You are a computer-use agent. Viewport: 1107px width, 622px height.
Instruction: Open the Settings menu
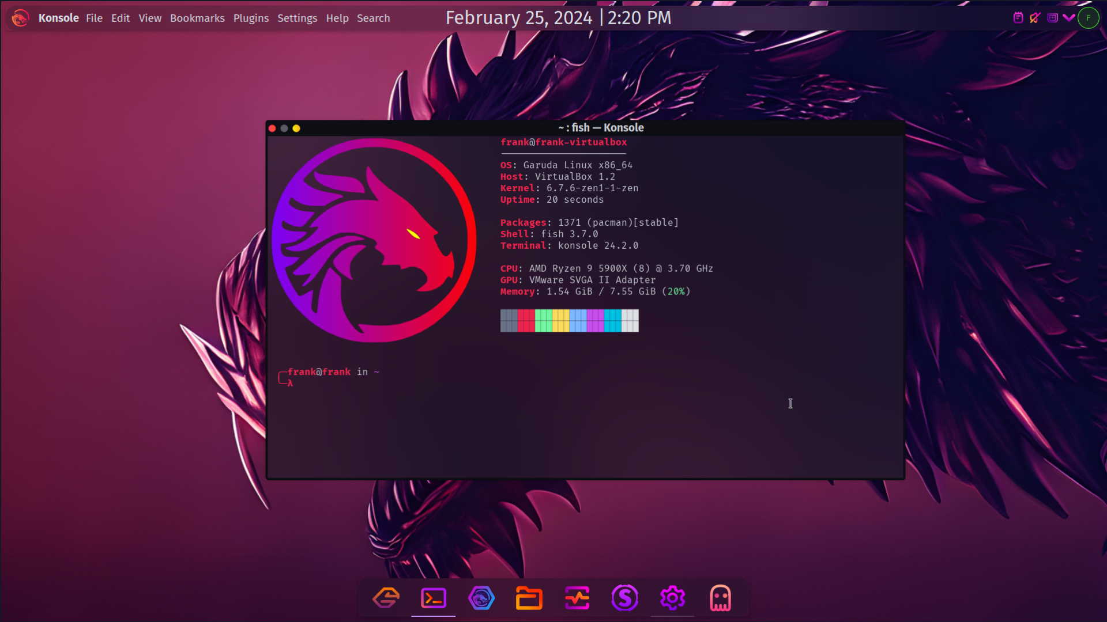[x=297, y=18]
